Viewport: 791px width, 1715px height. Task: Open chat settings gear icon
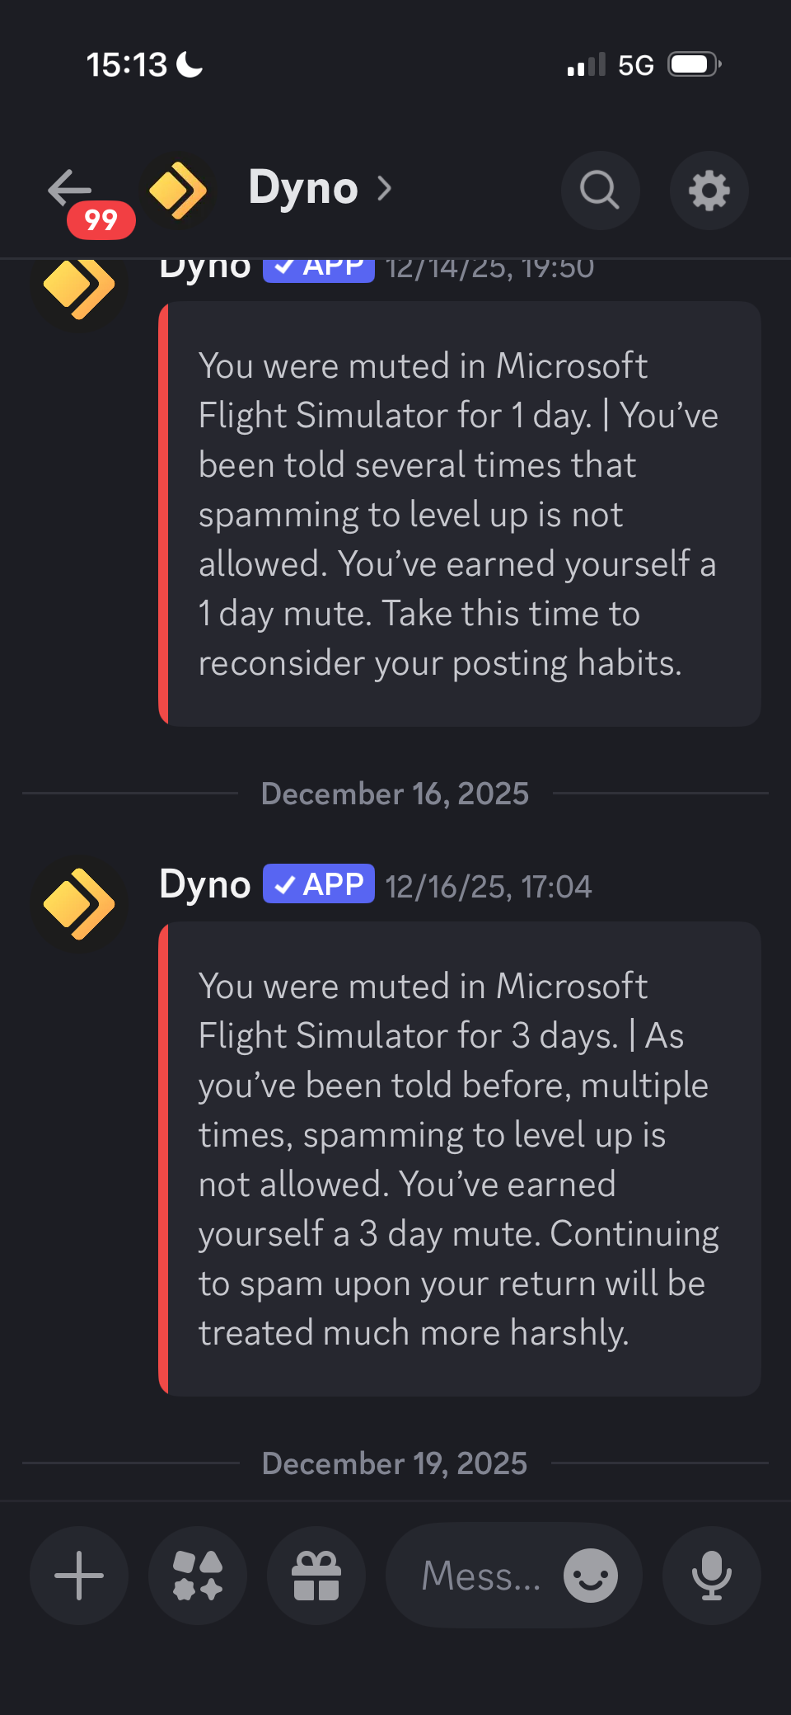(709, 191)
